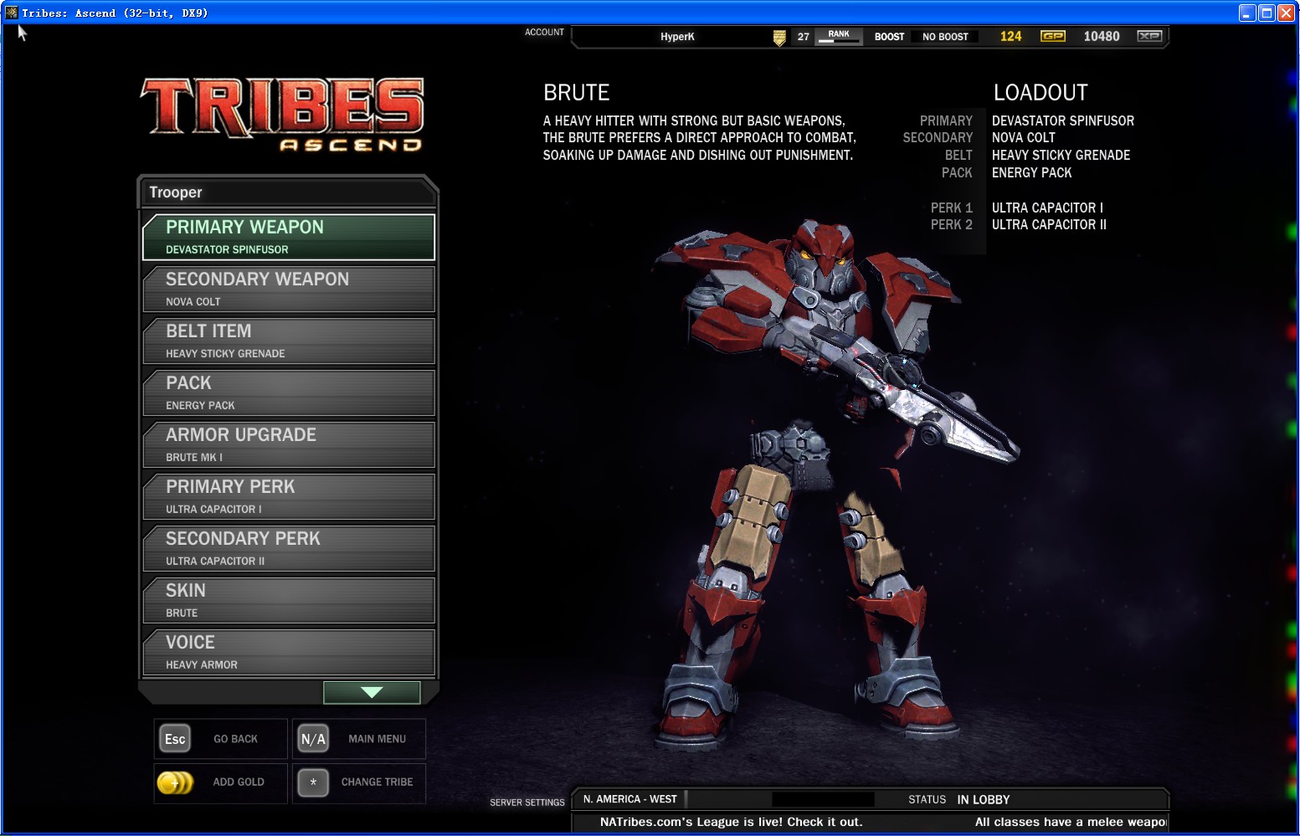Click the Tribes Ascend window title icon
Viewport: 1300px width, 836px height.
pos(12,13)
